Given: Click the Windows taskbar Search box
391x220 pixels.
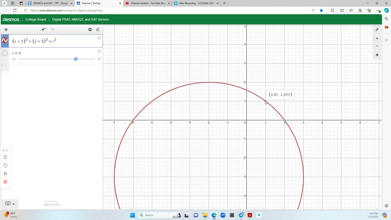Looking at the screenshot, I should (x=160, y=215).
